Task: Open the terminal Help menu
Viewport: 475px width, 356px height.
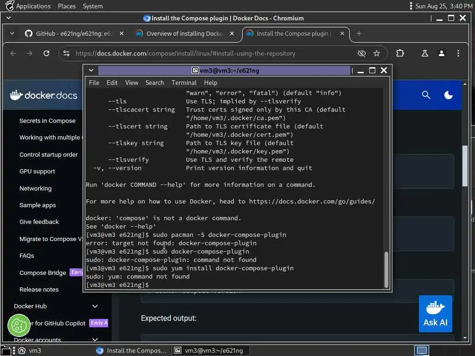Action: (x=211, y=83)
